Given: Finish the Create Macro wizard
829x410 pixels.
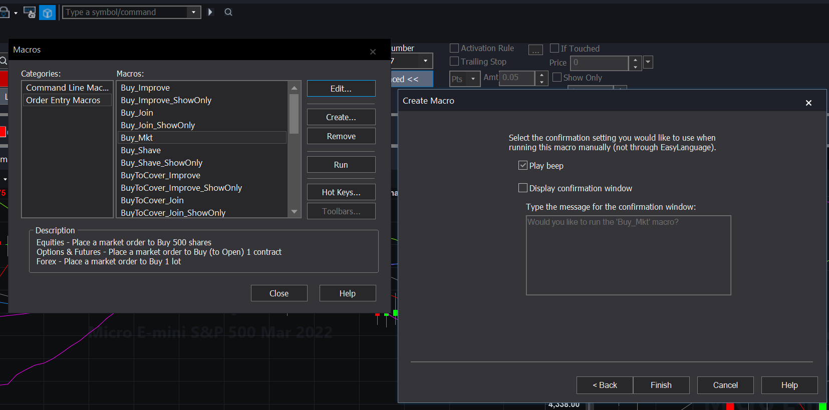Looking at the screenshot, I should tap(661, 385).
